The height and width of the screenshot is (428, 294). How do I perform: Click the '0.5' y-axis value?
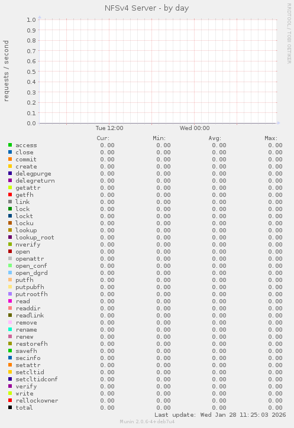pos(31,72)
